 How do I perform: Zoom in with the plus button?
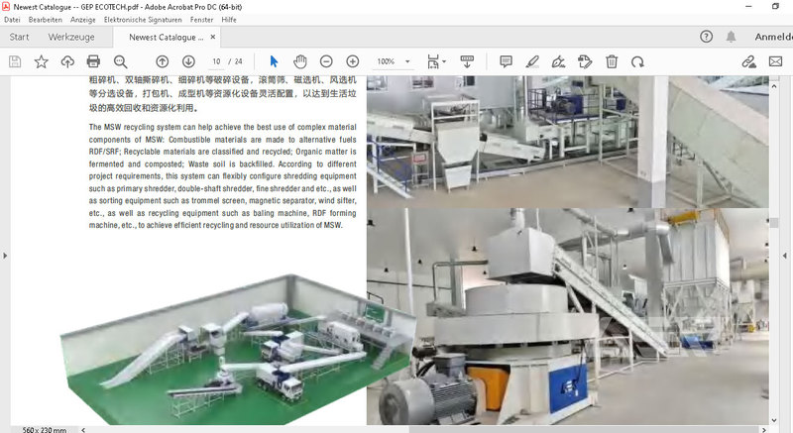[x=353, y=61]
